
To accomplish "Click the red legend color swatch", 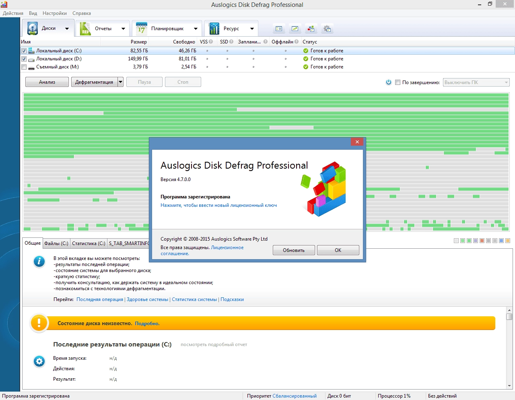I will coord(482,241).
